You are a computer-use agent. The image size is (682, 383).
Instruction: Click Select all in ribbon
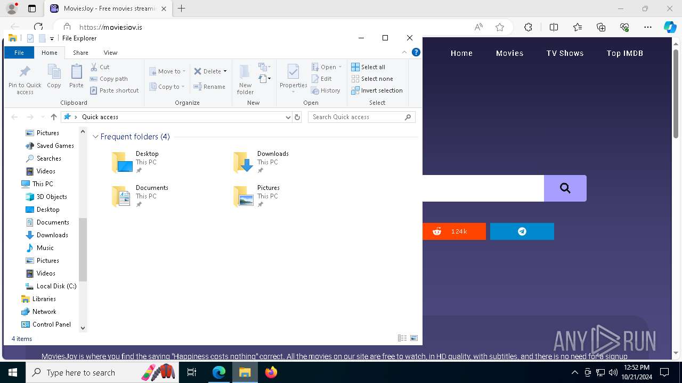[368, 67]
